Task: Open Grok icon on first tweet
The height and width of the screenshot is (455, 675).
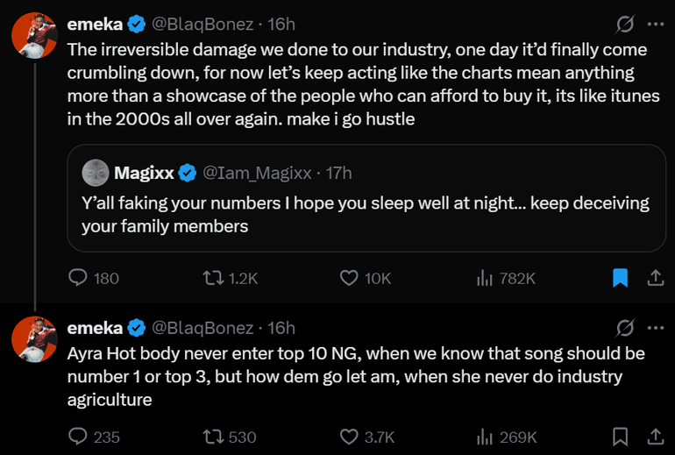Action: pos(625,24)
